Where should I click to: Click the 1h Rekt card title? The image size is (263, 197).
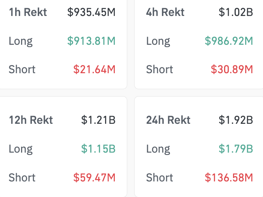28,12
